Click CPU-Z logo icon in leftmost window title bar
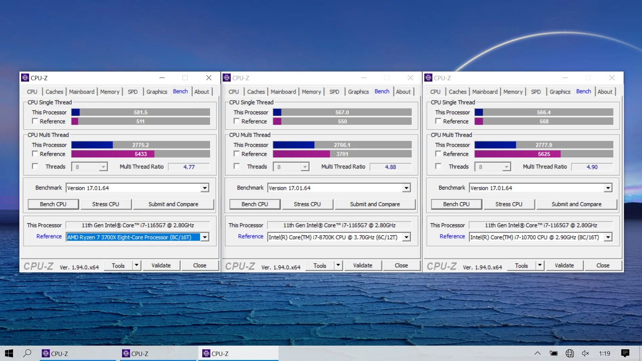642x361 pixels. [25, 78]
